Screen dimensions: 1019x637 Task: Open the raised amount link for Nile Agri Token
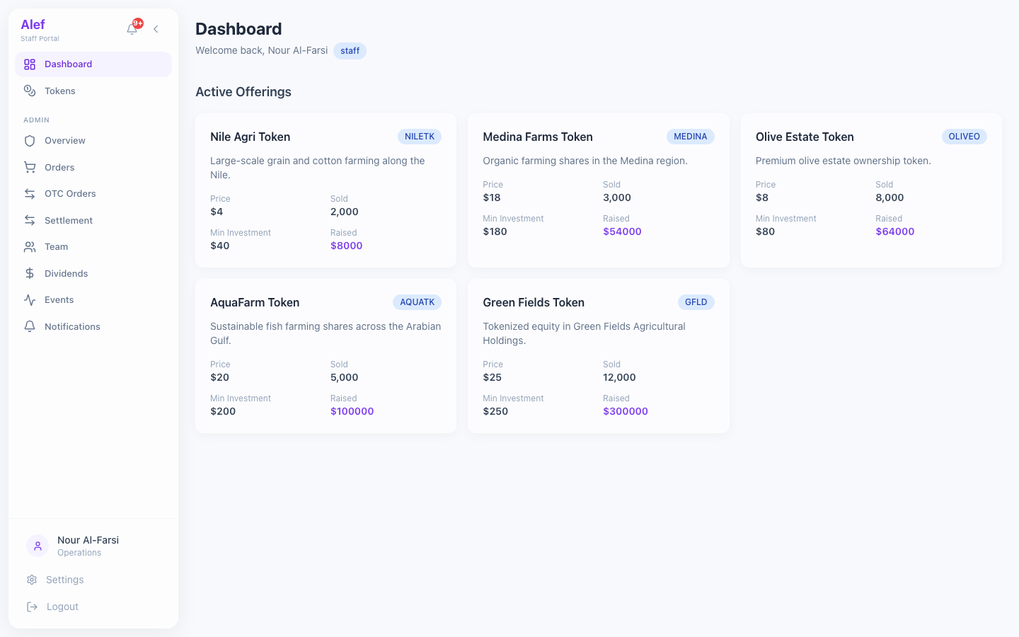[346, 245]
